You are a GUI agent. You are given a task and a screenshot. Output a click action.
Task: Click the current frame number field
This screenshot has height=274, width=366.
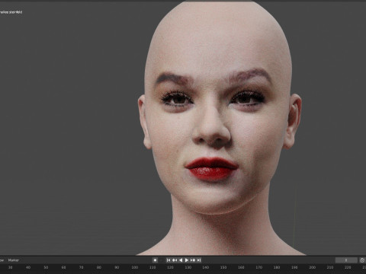(346, 260)
